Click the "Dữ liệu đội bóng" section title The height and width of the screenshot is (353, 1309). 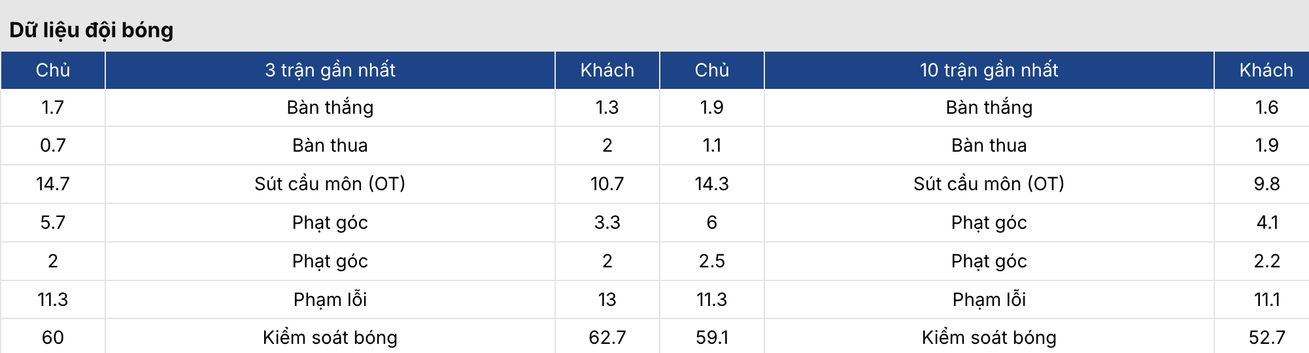tap(92, 30)
